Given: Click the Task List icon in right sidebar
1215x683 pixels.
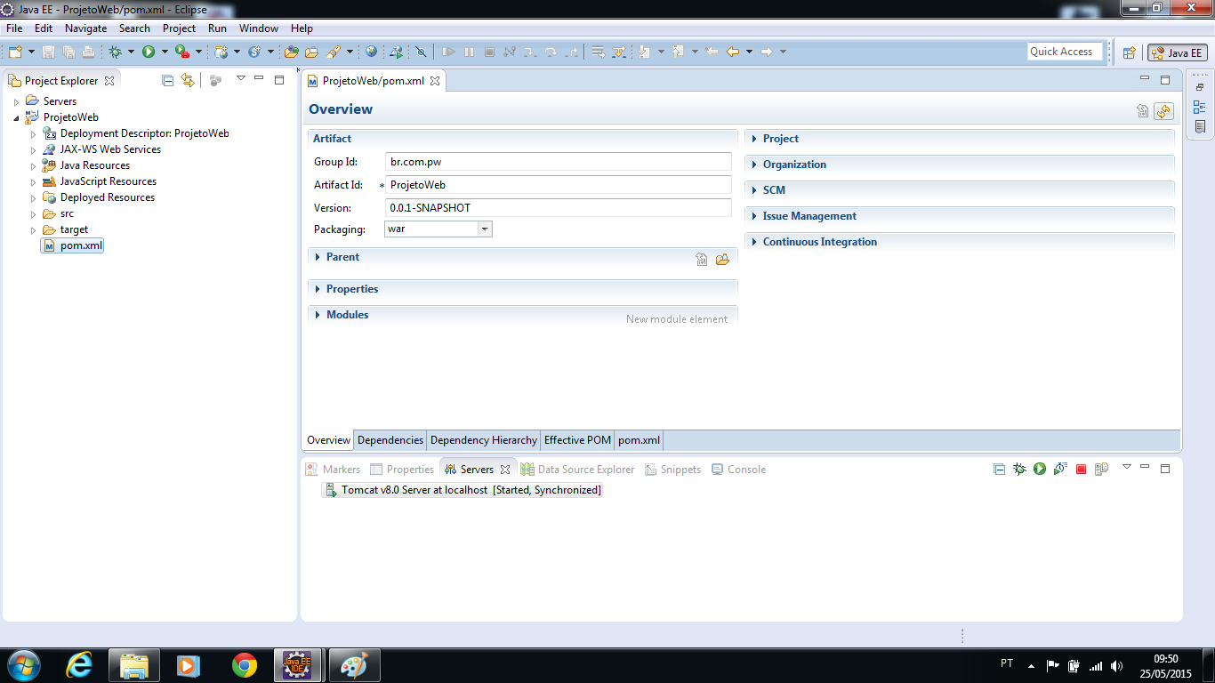Looking at the screenshot, I should pos(1199,126).
